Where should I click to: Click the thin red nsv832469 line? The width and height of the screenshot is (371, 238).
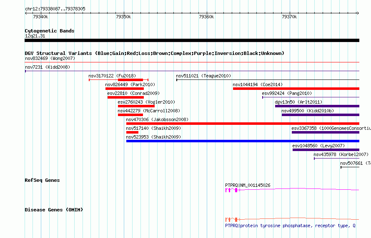tap(192, 62)
